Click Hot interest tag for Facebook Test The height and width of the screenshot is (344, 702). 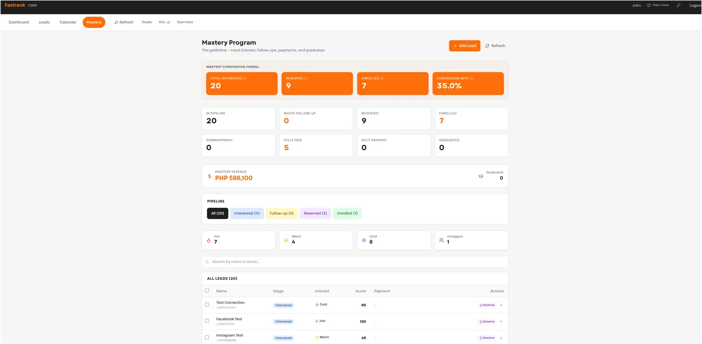click(x=320, y=321)
